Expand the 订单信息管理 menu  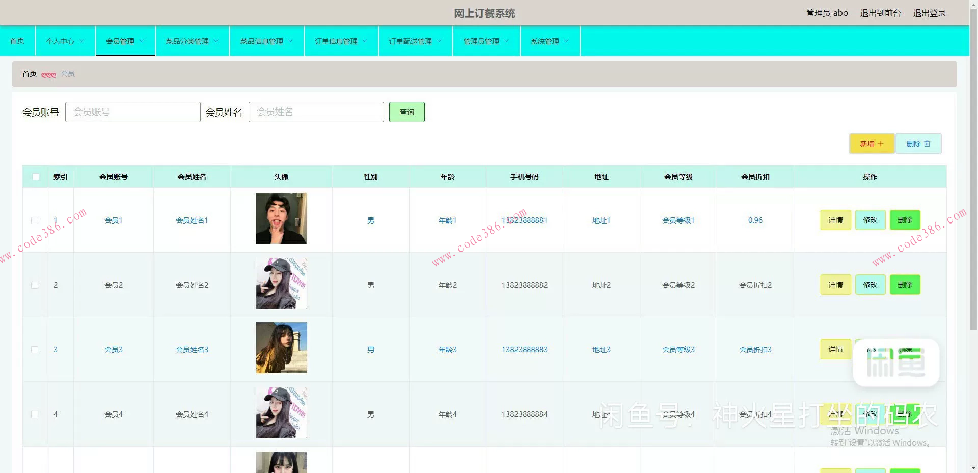point(341,41)
